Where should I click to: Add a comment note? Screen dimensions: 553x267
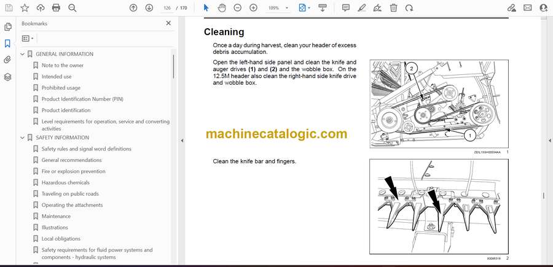[346, 8]
